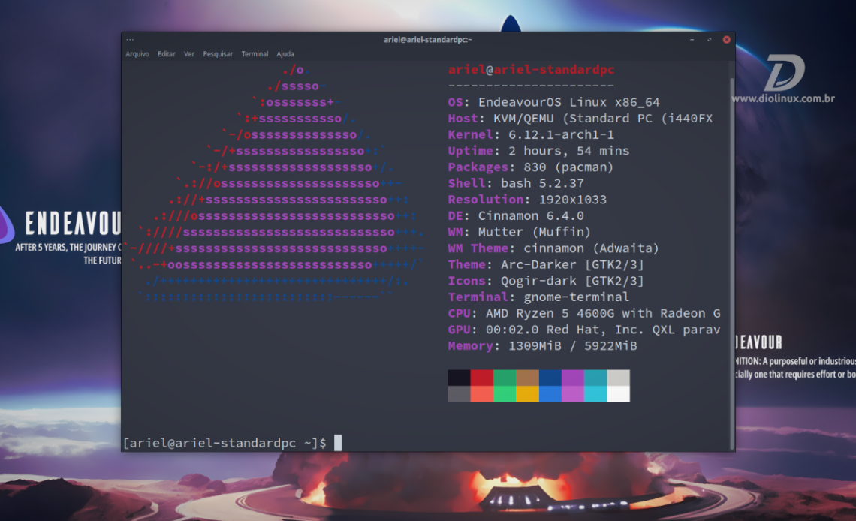Click the dark green color block
Image resolution: width=856 pixels, height=521 pixels.
(x=505, y=378)
